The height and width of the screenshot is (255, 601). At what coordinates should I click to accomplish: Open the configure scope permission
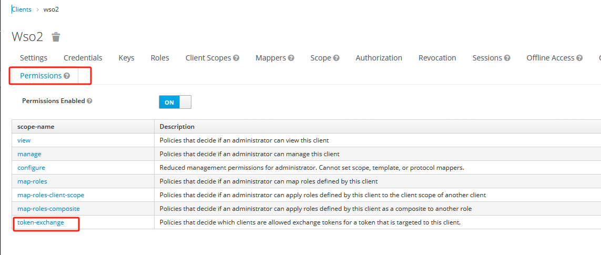pyautogui.click(x=31, y=168)
